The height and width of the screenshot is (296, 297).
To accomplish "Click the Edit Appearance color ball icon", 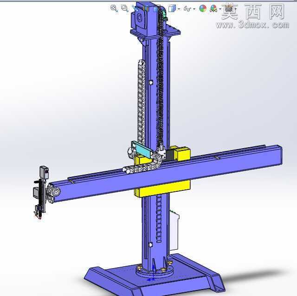I will (203, 8).
